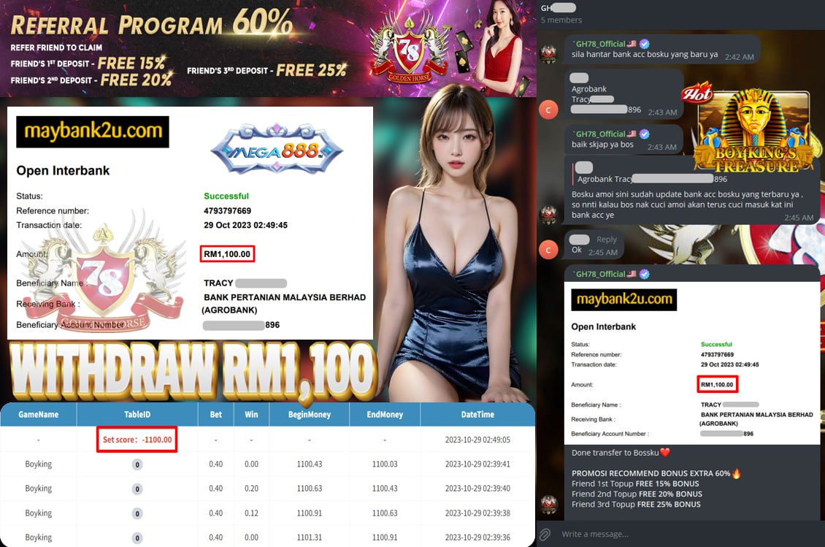Click verified badge on 'baik skjap' message sender
This screenshot has height=547, width=825.
click(x=644, y=134)
